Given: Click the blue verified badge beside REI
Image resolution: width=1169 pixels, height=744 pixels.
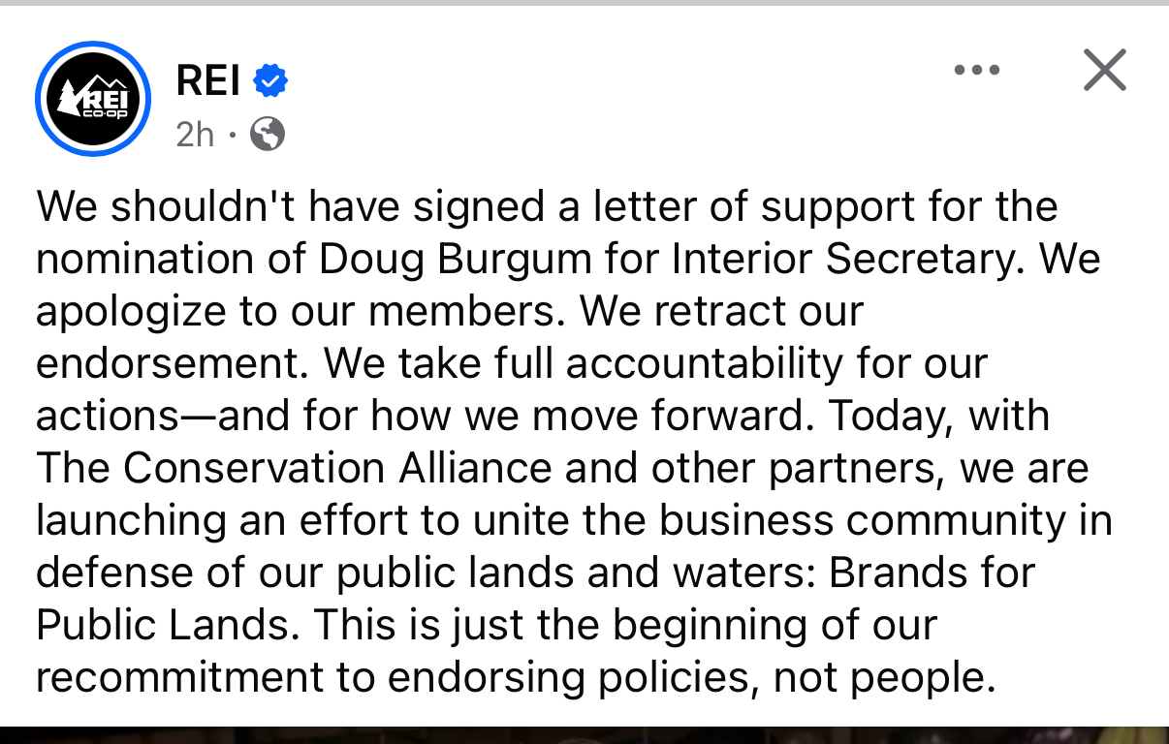Looking at the screenshot, I should click(x=270, y=82).
